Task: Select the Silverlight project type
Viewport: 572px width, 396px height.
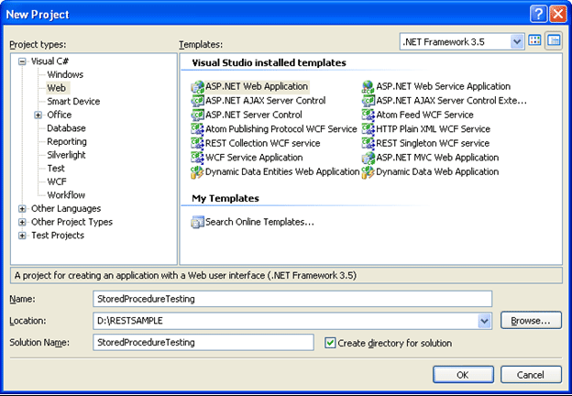Action: coord(66,155)
